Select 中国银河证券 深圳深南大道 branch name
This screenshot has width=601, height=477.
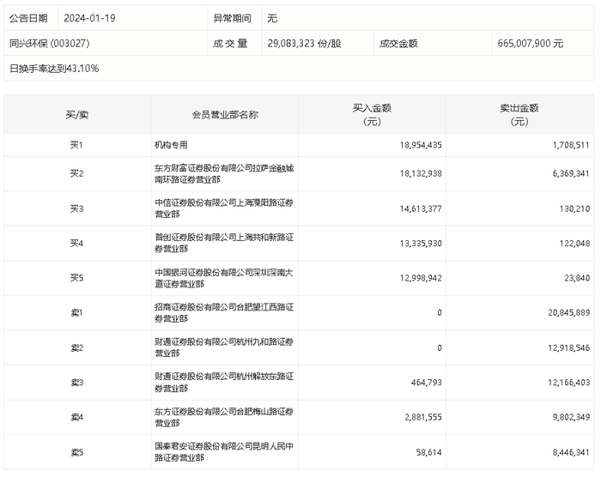(224, 278)
